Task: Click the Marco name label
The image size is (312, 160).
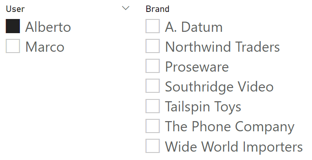Action: point(45,47)
